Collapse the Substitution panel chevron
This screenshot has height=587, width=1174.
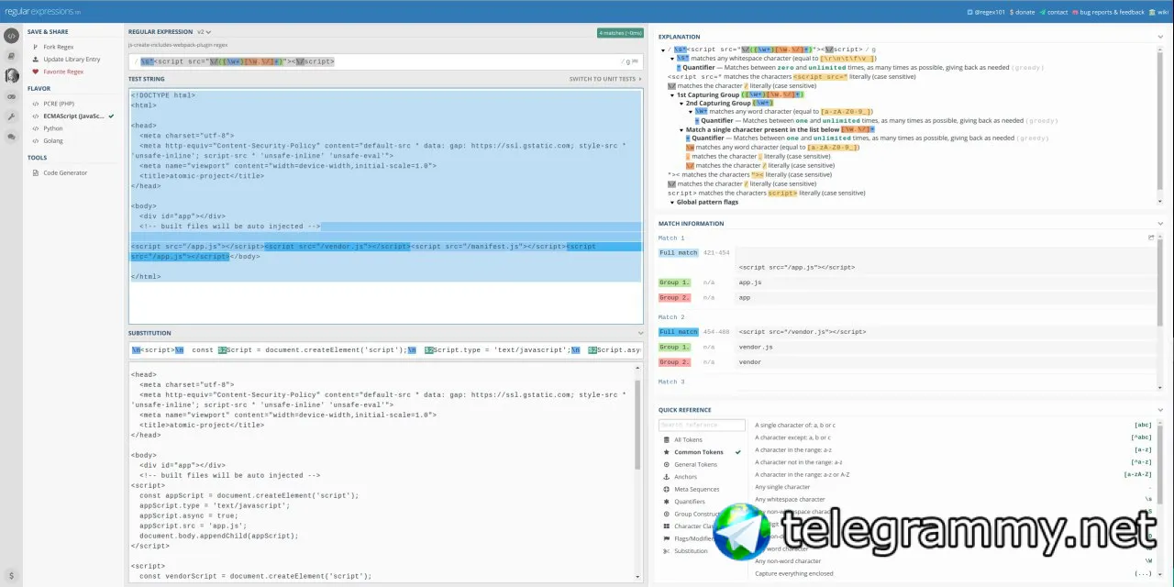coord(640,333)
